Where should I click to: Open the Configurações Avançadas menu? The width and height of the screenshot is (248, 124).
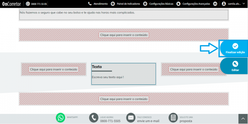[196, 4]
